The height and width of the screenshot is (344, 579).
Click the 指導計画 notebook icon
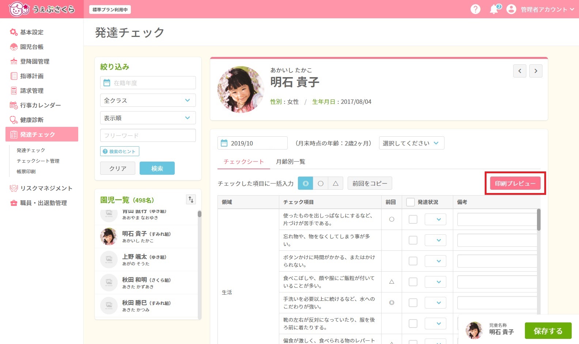tap(14, 76)
